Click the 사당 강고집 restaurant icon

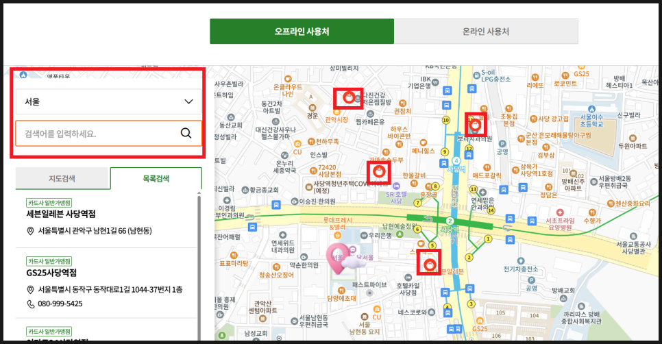click(533, 119)
